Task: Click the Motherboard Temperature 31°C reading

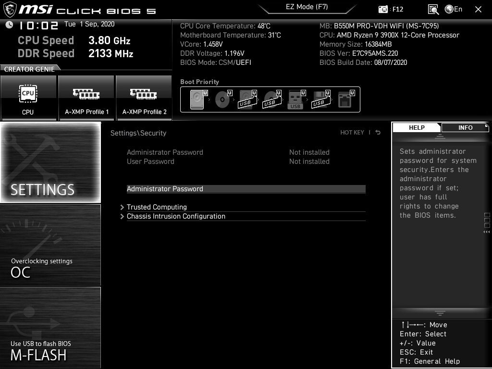Action: click(231, 35)
